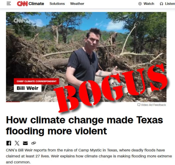Click the Listen headphones icon

(x=161, y=4)
